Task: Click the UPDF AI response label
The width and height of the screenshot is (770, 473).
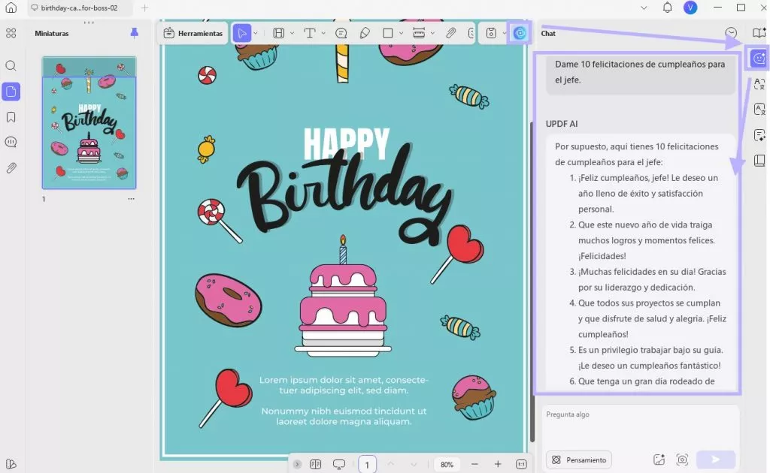Action: [x=561, y=124]
